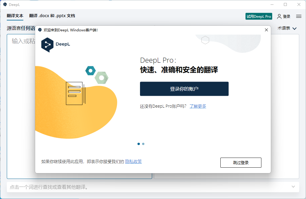Click the DeepL logo in the title bar

[5, 4]
